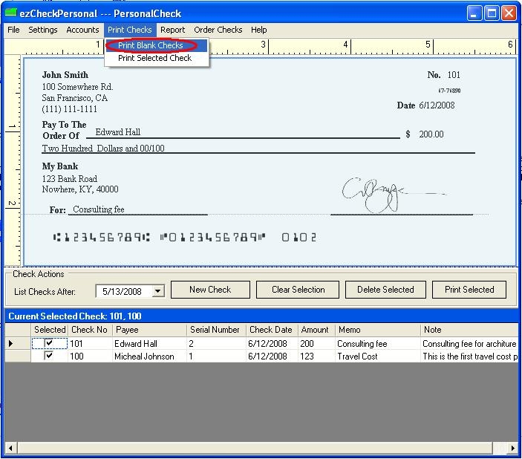Click the right scroll arrow of horizontal scrollbar
Image resolution: width=522 pixels, height=459 pixels.
512,448
